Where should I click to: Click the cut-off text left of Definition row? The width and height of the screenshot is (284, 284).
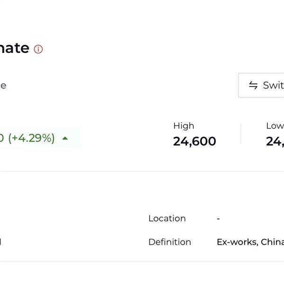tap(0, 242)
